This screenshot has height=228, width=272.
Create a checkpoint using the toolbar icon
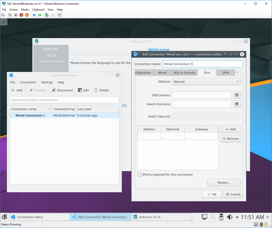[x=47, y=15]
